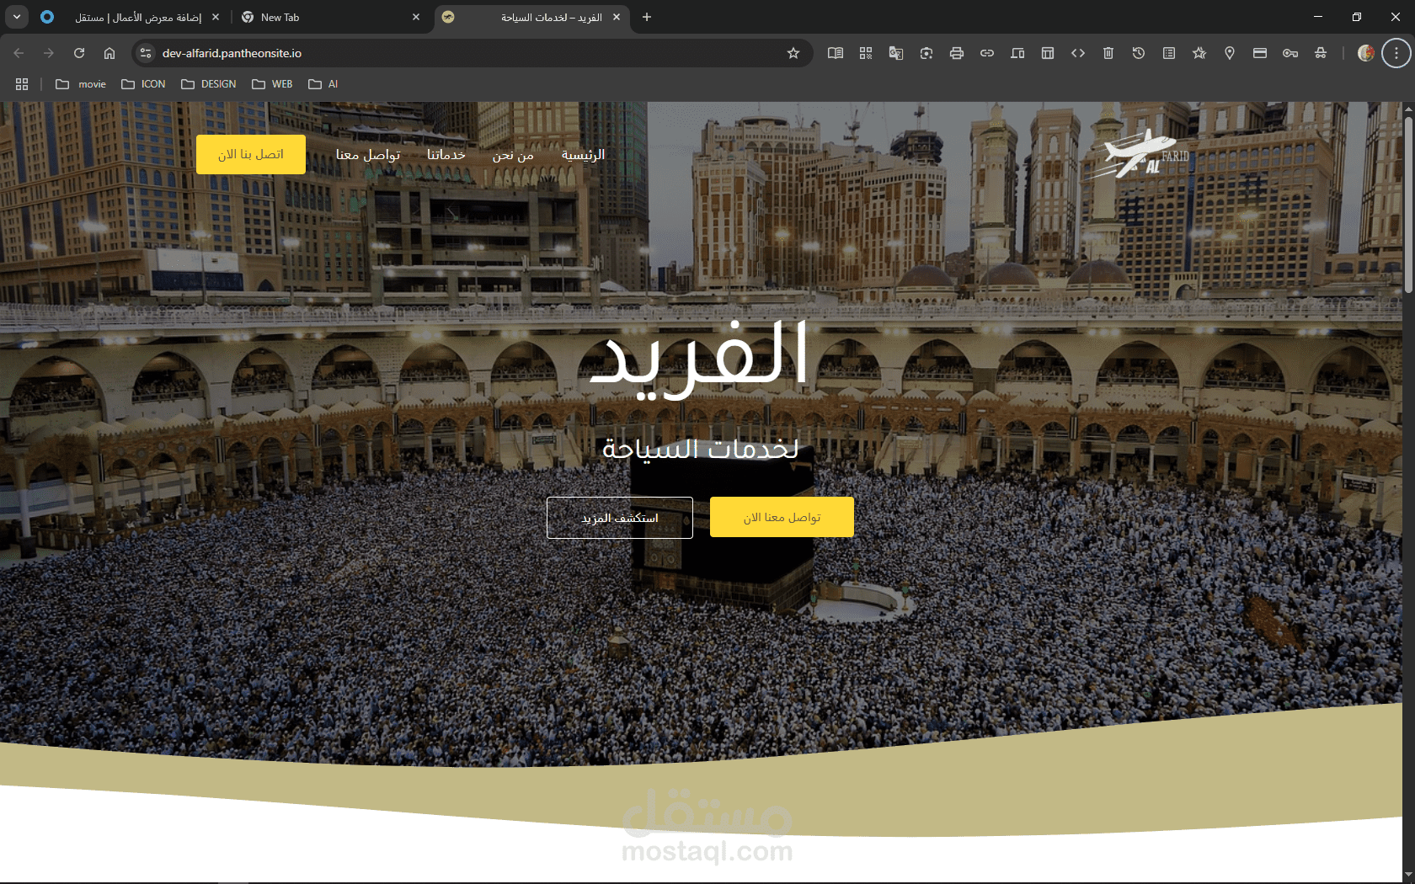Image resolution: width=1415 pixels, height=884 pixels.
Task: Click the yellow اتصل بنا الآن button
Action: (x=251, y=155)
